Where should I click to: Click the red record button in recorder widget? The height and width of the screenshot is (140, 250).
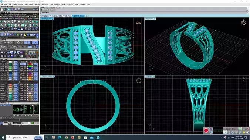(x=206, y=130)
